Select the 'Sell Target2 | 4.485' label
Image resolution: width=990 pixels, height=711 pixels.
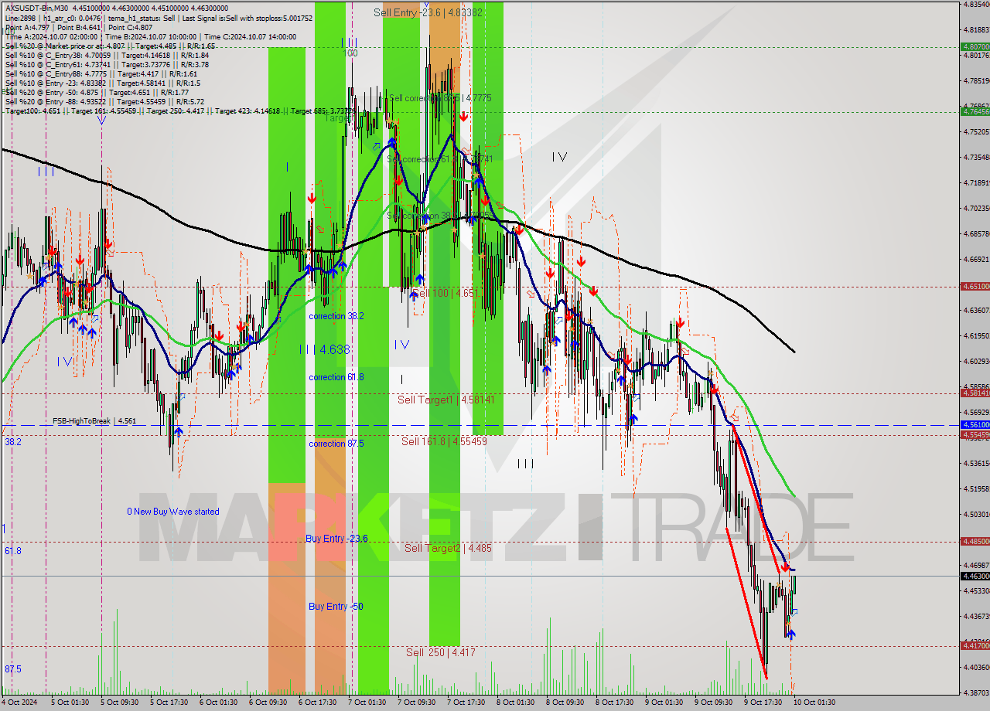pyautogui.click(x=448, y=548)
